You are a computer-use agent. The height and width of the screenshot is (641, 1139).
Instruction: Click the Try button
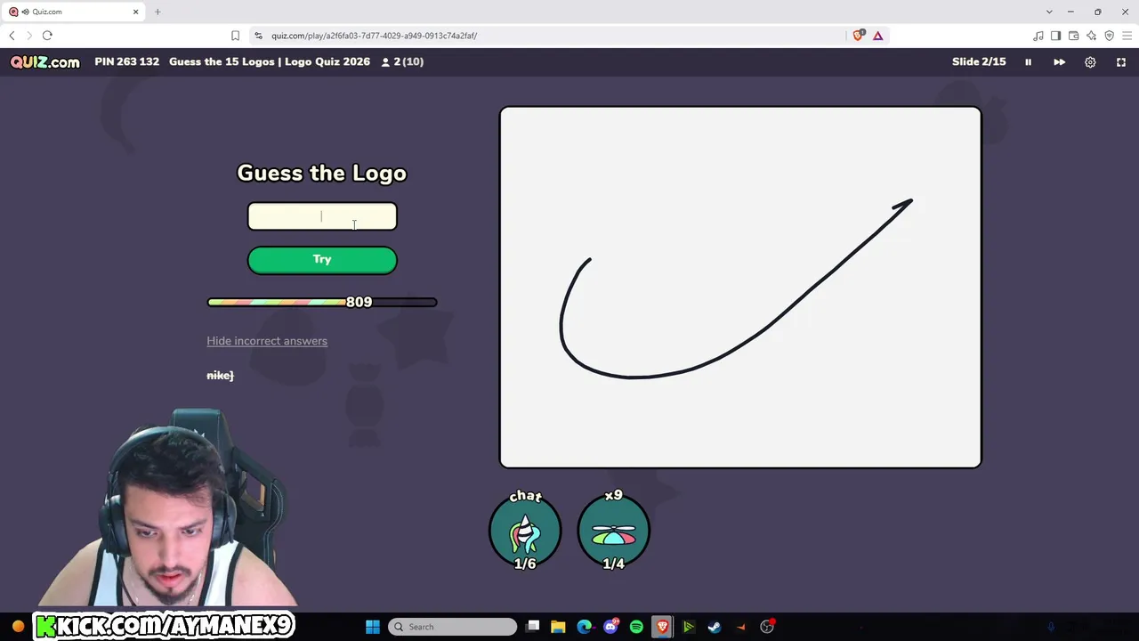tap(322, 260)
